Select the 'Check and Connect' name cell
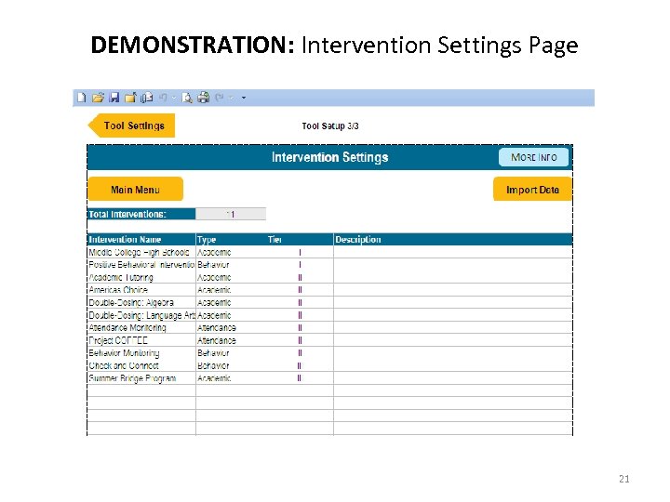The image size is (670, 502). 141,366
